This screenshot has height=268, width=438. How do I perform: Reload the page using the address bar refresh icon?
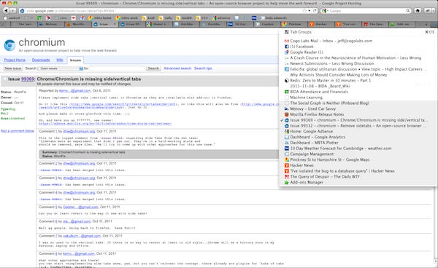[x=315, y=11]
